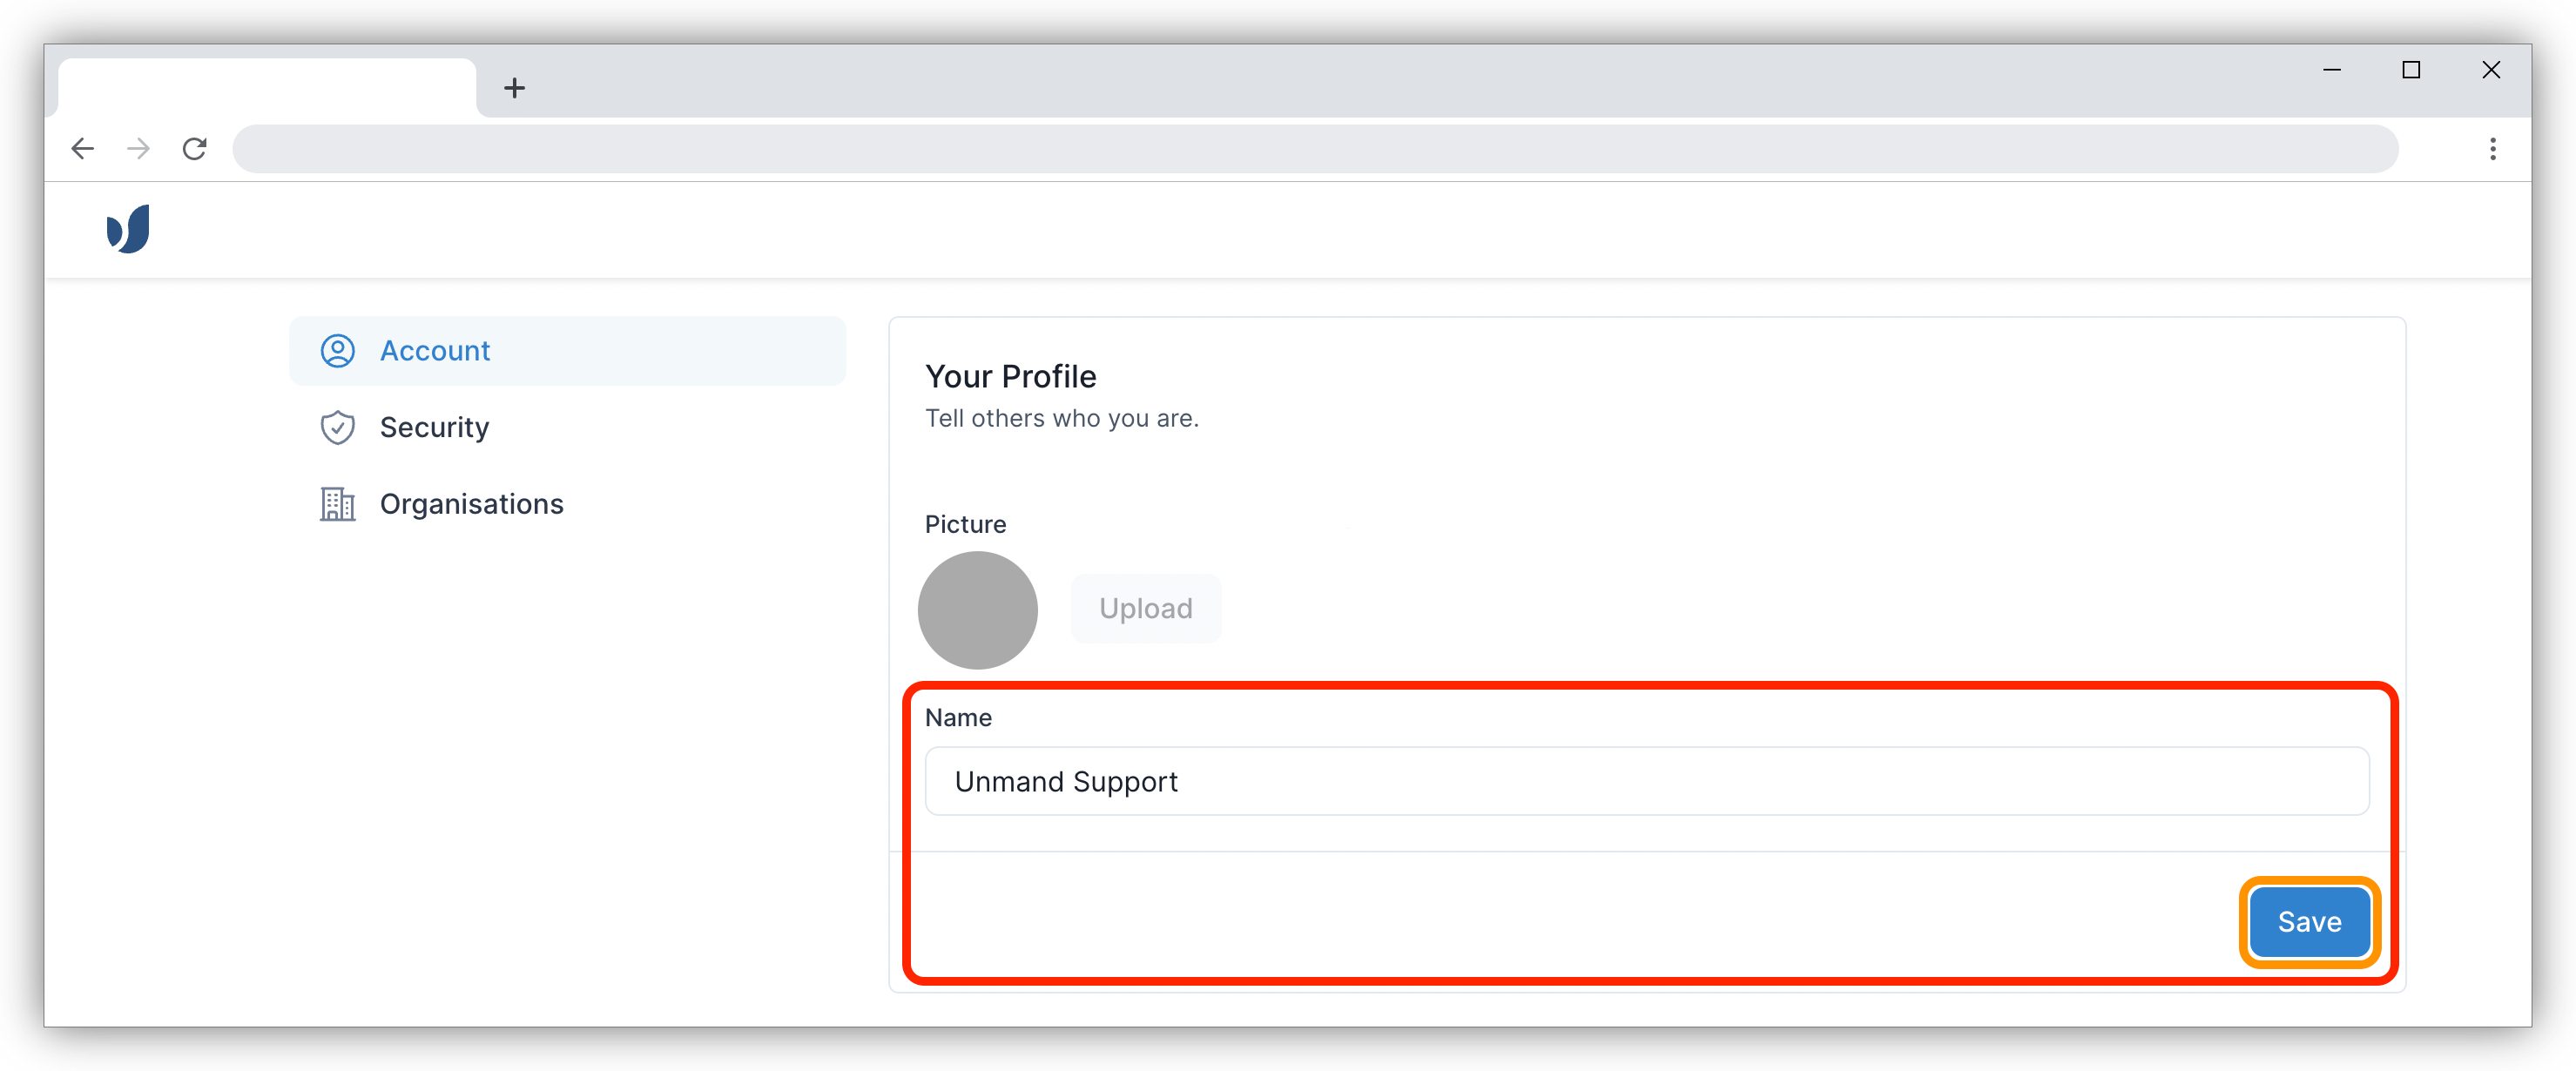This screenshot has height=1071, width=2576.
Task: Click the browser forward arrow
Action: tap(139, 149)
